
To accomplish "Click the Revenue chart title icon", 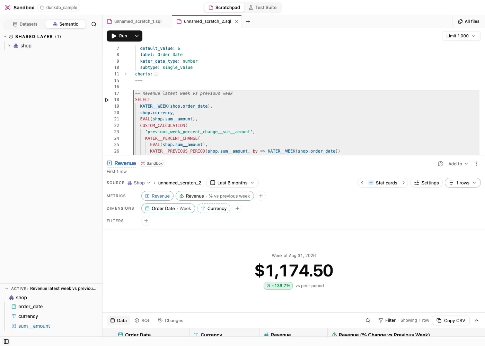I will 109,163.
